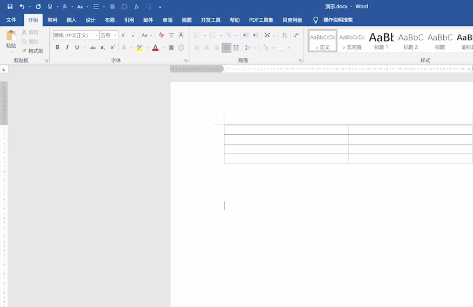The image size is (473, 307).
Task: Apply bullet list icon
Action: pyautogui.click(x=197, y=35)
